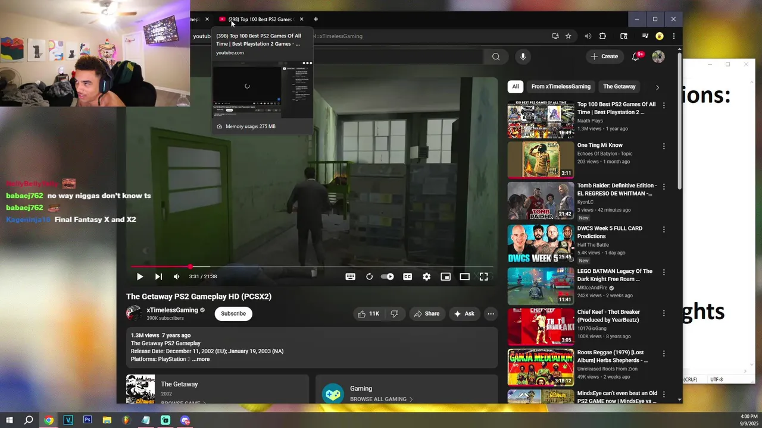Open LEGO BATMAN Legacy video thumbnail
This screenshot has width=762, height=428.
click(541, 286)
